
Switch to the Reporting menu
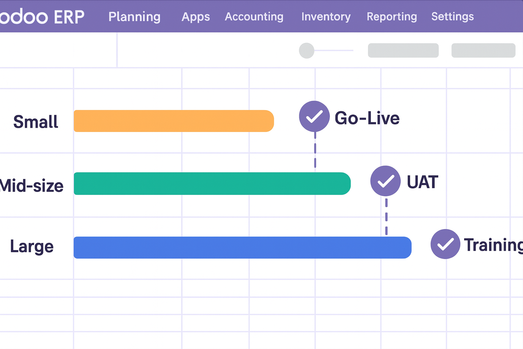(392, 17)
